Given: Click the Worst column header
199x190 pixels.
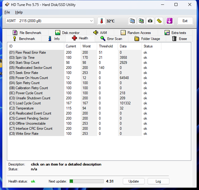Looking at the screenshot, I should [89, 46].
